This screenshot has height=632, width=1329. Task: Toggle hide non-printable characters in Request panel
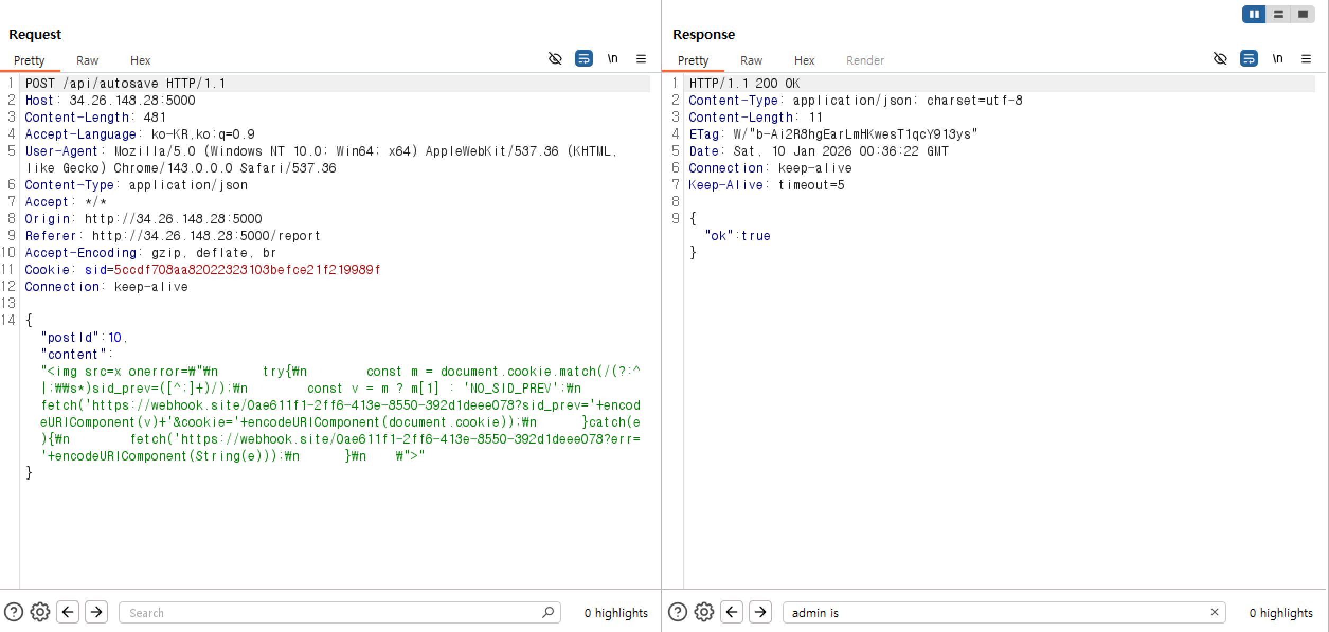(555, 58)
